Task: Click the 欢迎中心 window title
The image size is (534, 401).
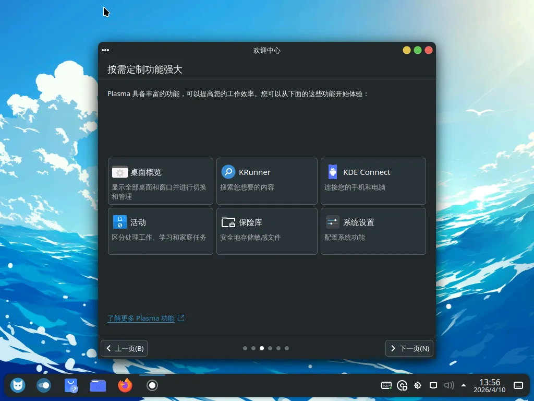Action: [266, 51]
